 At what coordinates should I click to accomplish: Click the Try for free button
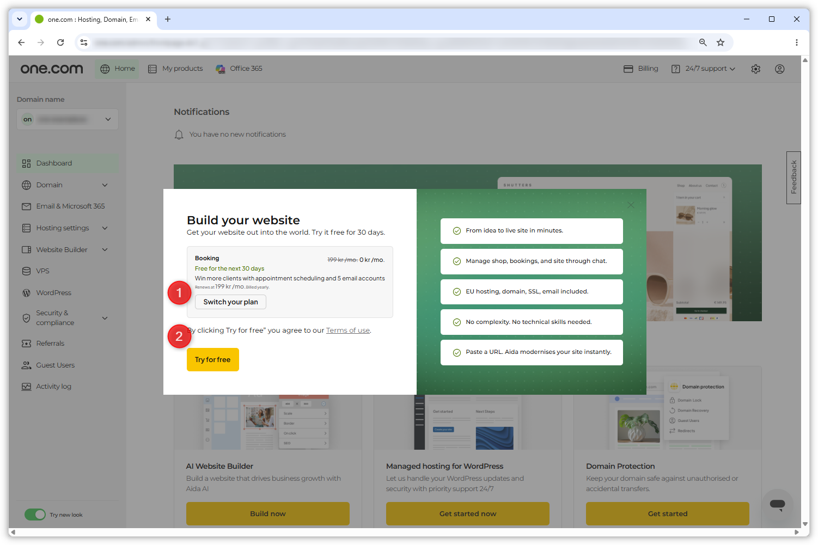213,360
